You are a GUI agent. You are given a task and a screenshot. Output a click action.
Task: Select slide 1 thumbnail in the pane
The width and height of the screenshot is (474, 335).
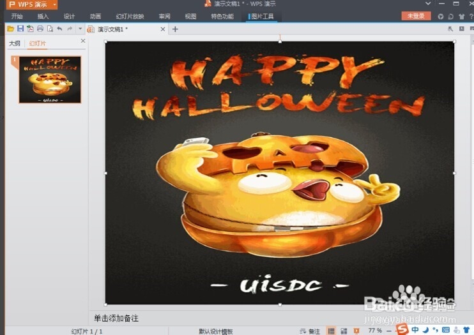pyautogui.click(x=50, y=80)
